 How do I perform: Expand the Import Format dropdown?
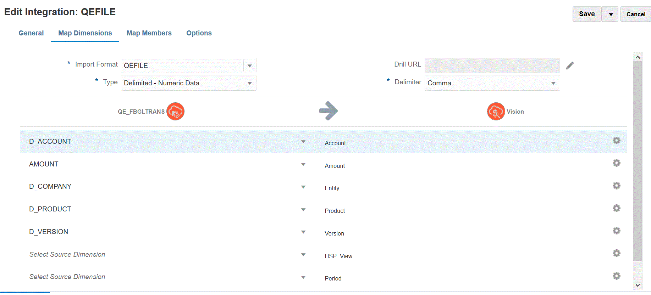coord(249,66)
